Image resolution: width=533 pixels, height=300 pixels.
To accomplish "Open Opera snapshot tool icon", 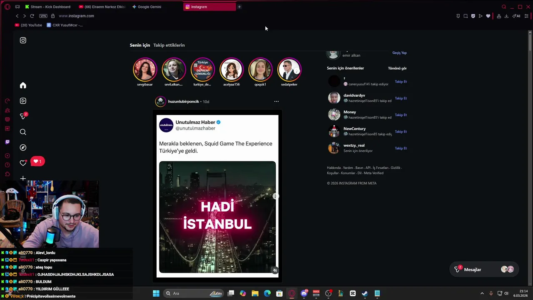I will 466,16.
